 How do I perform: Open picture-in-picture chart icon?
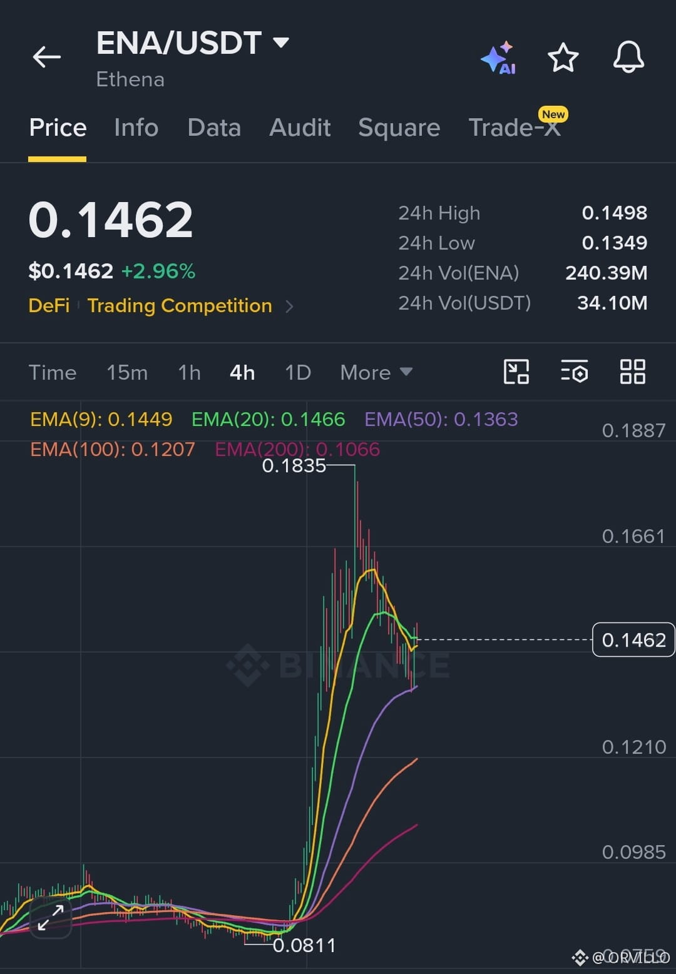click(516, 372)
